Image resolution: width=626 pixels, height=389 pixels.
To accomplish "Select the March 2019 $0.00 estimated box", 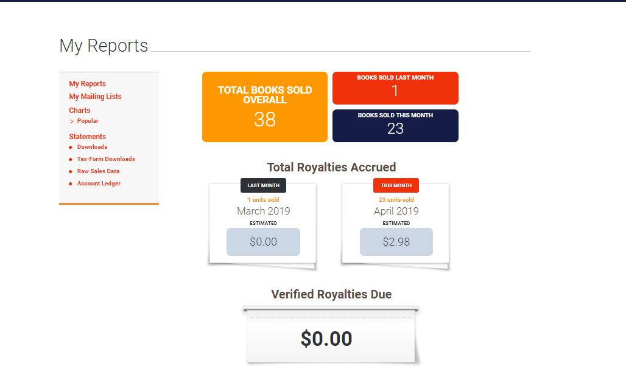I will (263, 242).
